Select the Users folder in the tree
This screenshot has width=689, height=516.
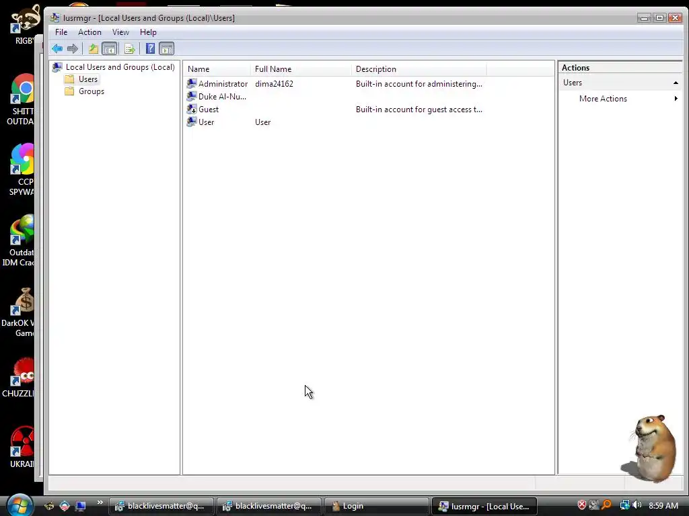coord(88,79)
